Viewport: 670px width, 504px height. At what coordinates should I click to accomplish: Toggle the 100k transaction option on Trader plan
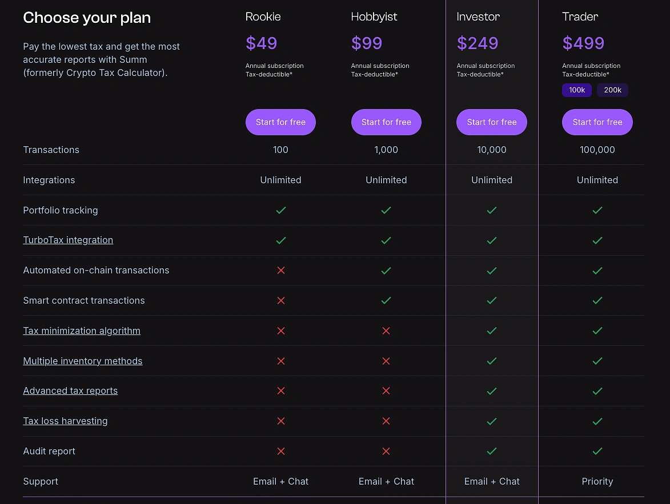coord(576,90)
